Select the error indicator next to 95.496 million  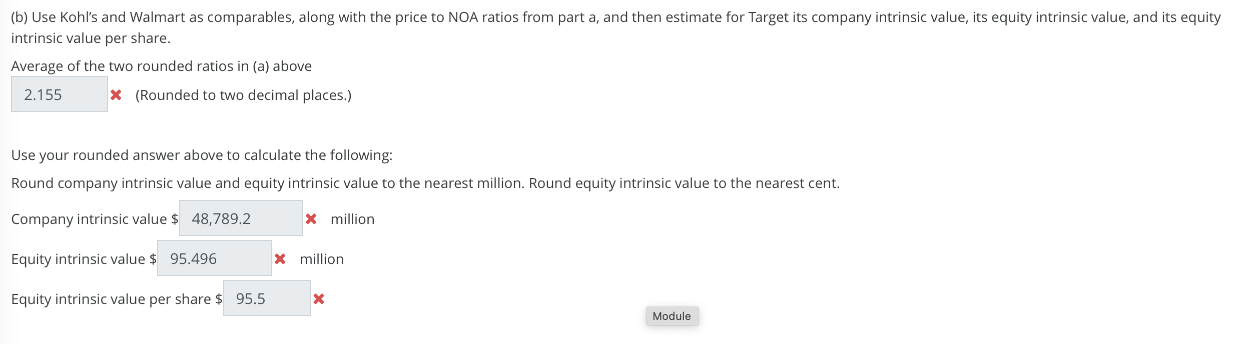click(x=281, y=259)
